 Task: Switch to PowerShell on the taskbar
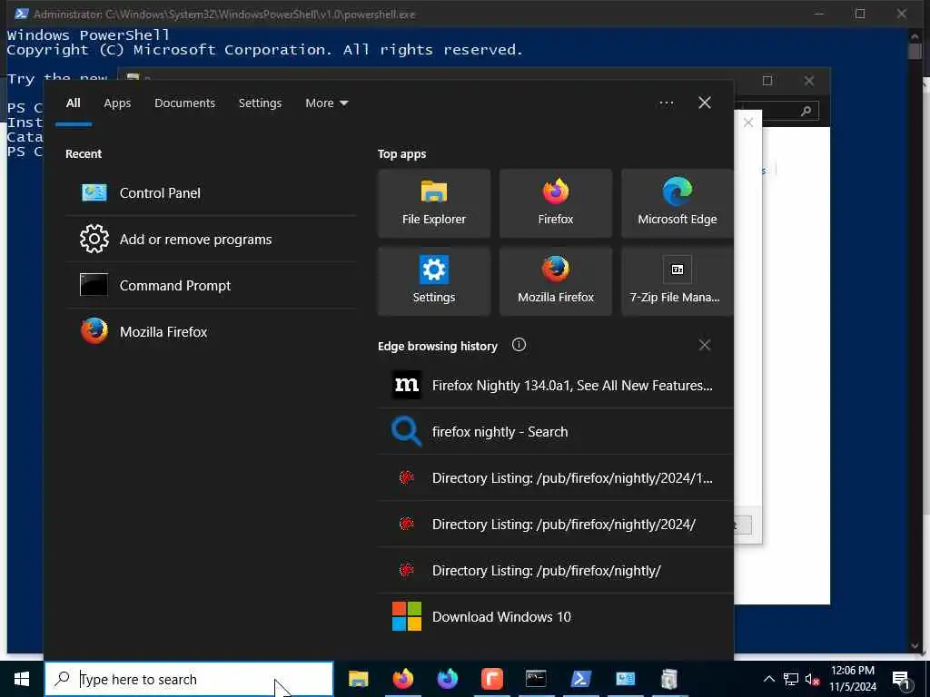(580, 679)
